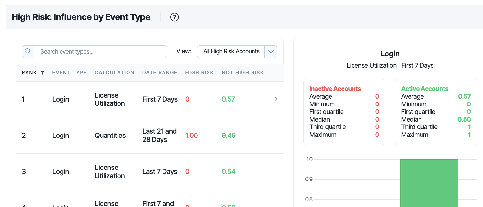The width and height of the screenshot is (483, 207).
Task: Click the 9.49 not high risk value
Action: click(x=229, y=136)
